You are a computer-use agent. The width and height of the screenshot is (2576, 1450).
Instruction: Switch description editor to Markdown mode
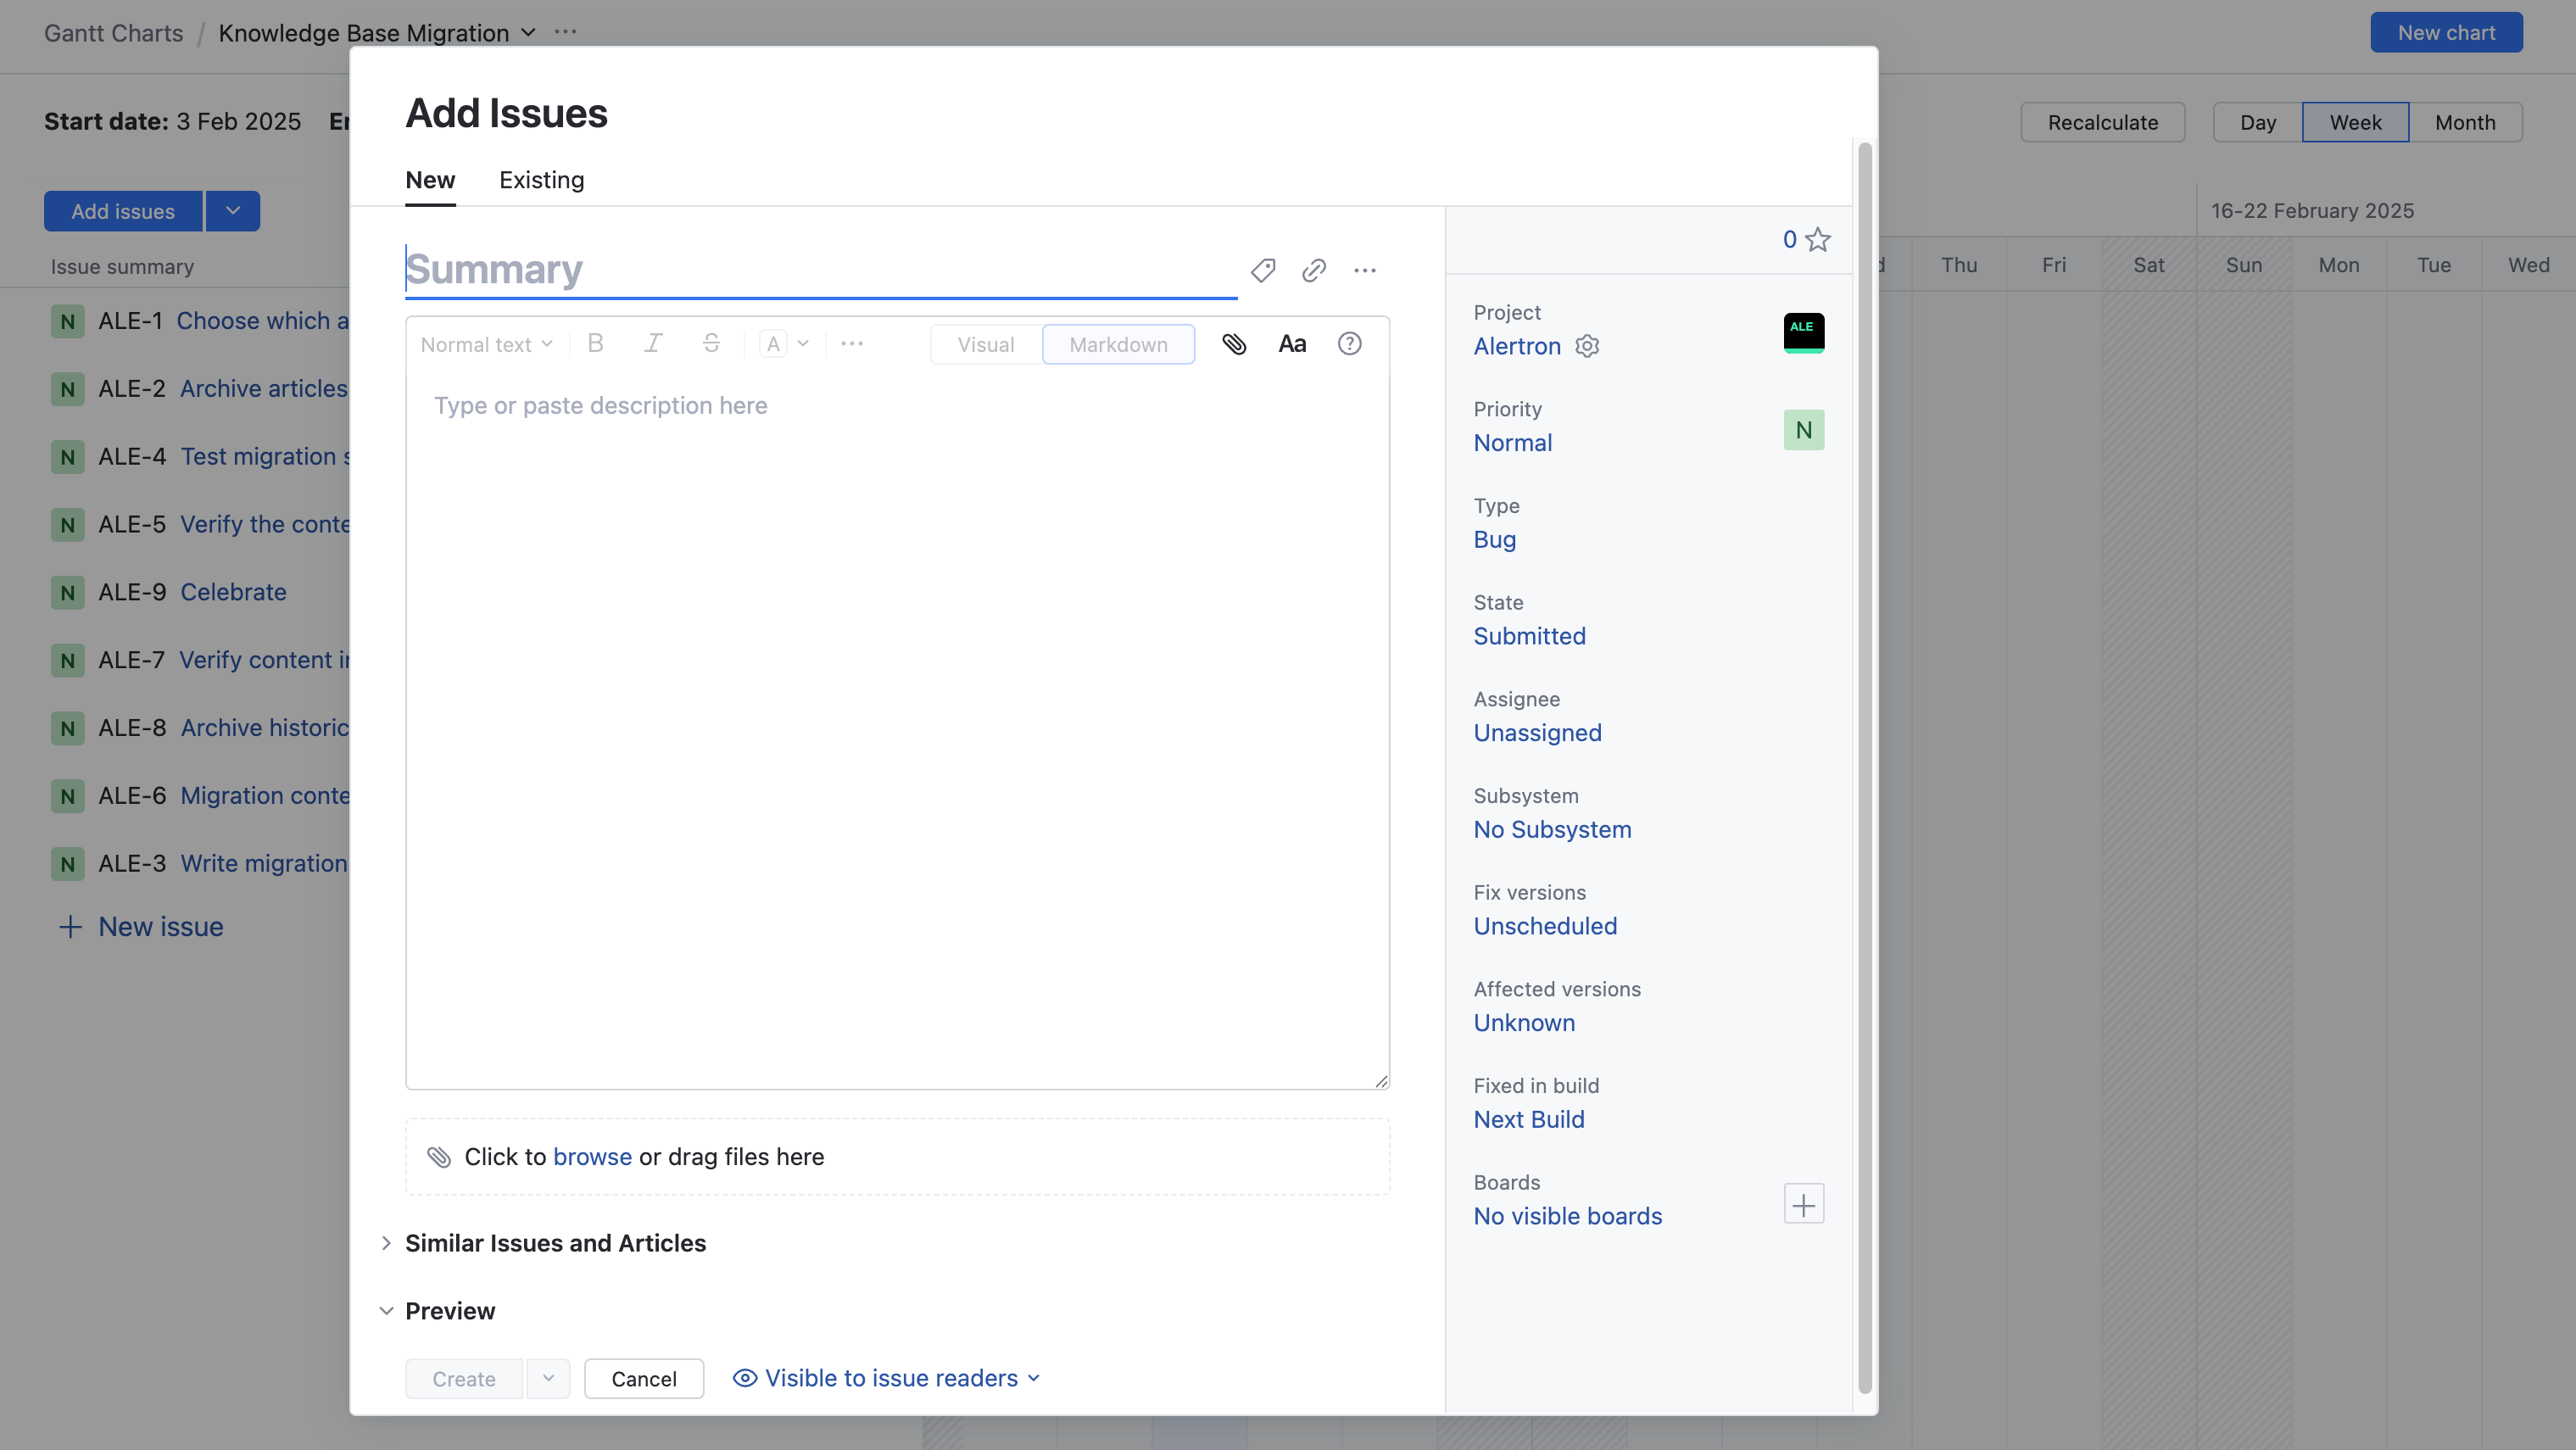1118,344
